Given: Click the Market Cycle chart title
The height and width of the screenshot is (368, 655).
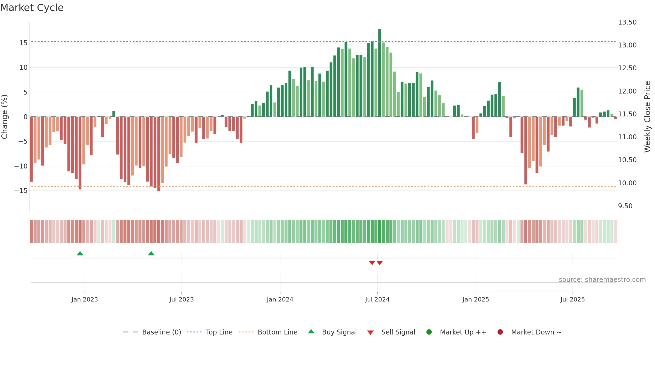Looking at the screenshot, I should (x=32, y=8).
